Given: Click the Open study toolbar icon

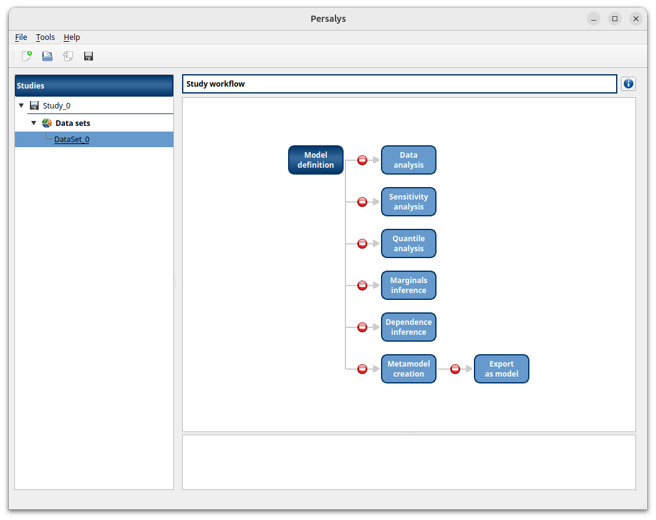Looking at the screenshot, I should [47, 56].
